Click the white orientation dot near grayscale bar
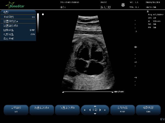The width and height of the screenshot is (165, 123). tap(43, 14)
